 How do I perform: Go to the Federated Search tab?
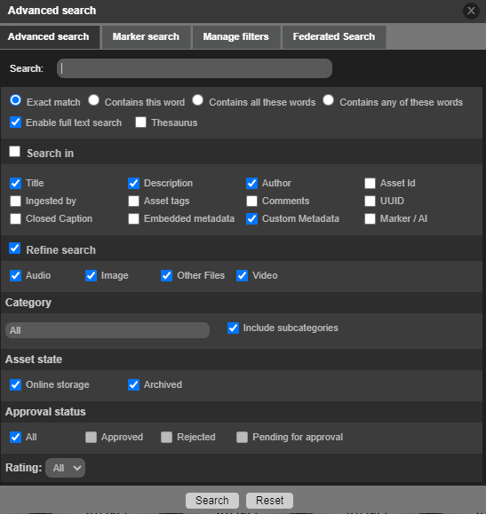tap(334, 37)
